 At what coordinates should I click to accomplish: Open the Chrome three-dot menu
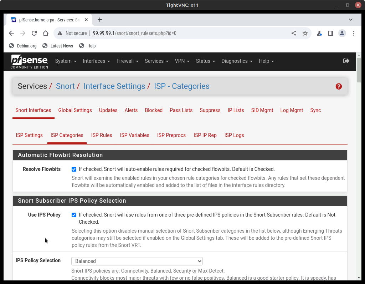[x=354, y=33]
